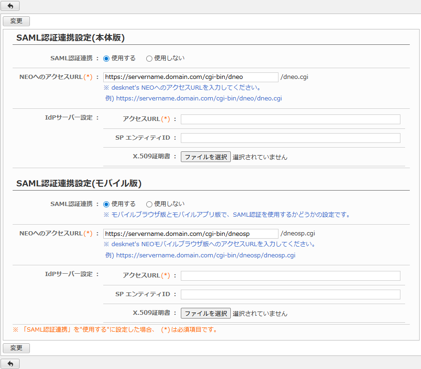Select 使用する for モバイル版 SAML認証連携

click(x=107, y=204)
